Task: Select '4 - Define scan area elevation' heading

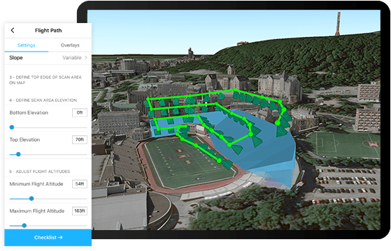Action: (x=43, y=100)
